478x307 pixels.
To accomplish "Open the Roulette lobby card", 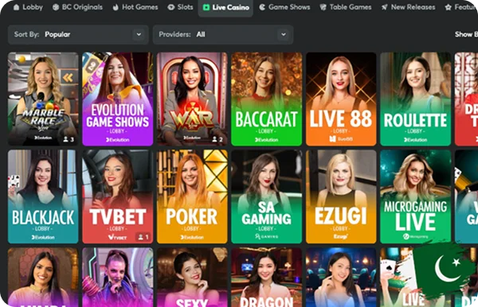I will [416, 99].
